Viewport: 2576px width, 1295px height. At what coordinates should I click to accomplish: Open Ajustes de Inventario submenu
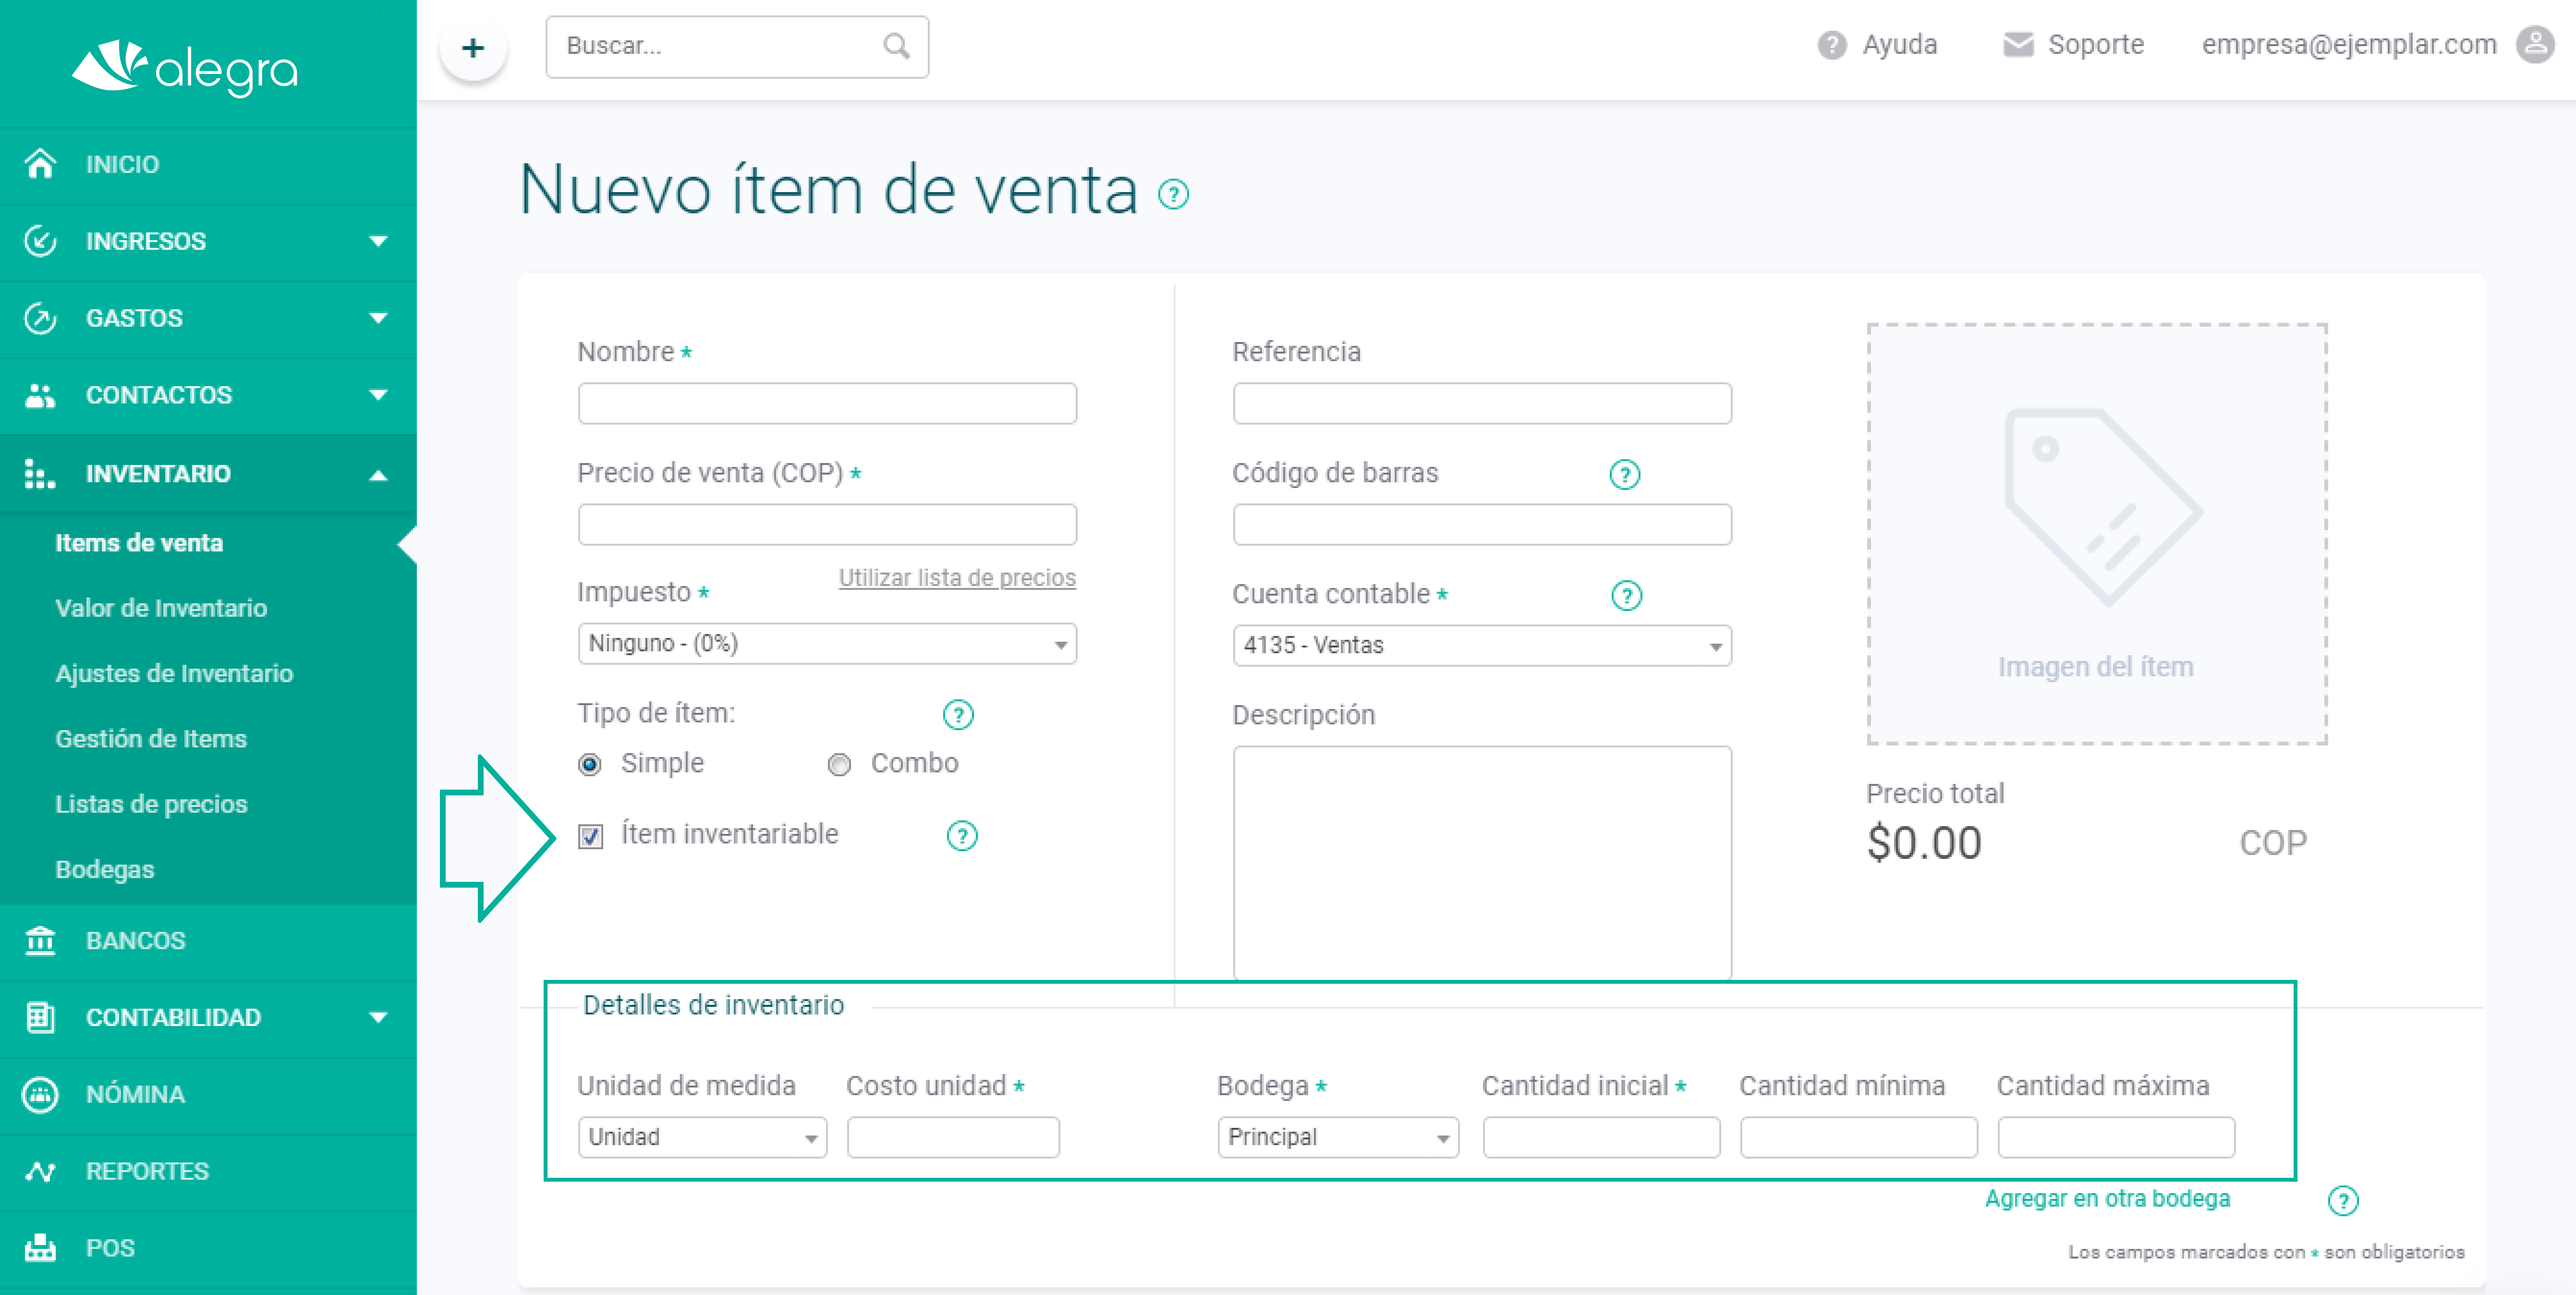click(x=174, y=673)
